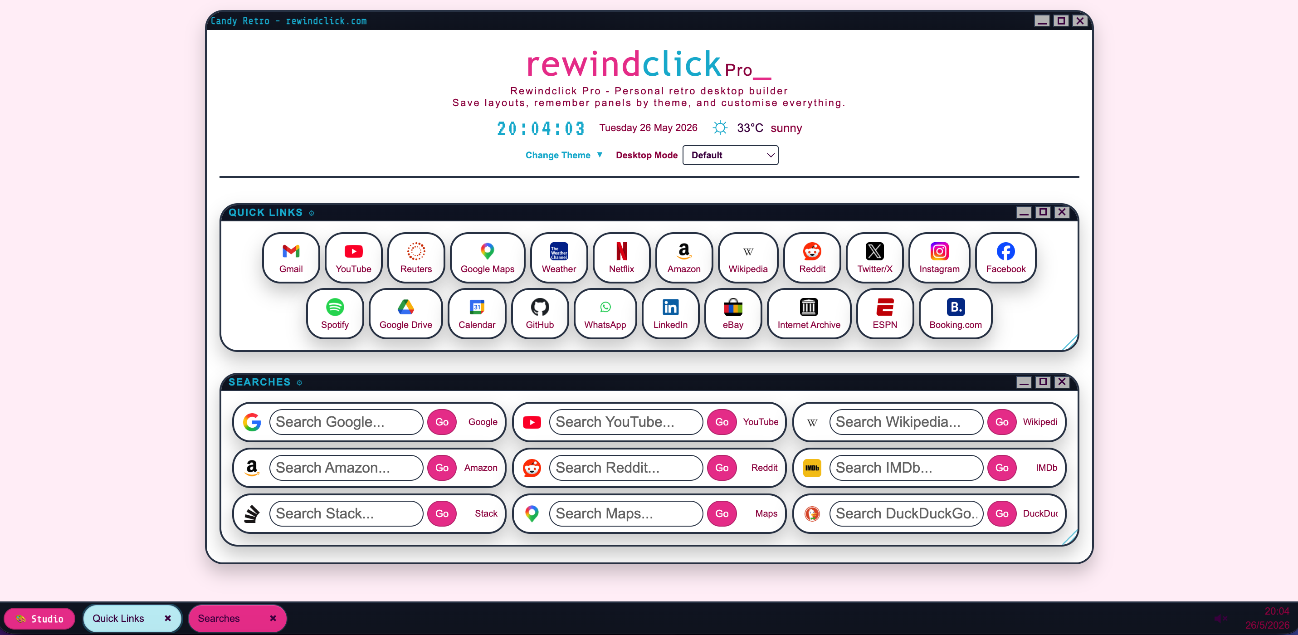Launch the WhatsApp quick link
Screen dimensions: 1298x635
[605, 314]
